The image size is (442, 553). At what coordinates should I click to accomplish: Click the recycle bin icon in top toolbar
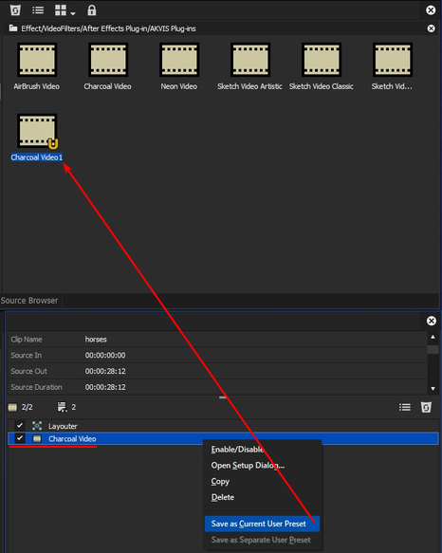[15, 10]
